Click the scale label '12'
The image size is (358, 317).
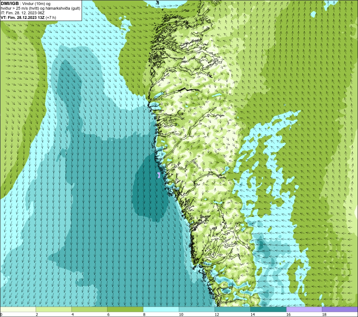[217, 315]
